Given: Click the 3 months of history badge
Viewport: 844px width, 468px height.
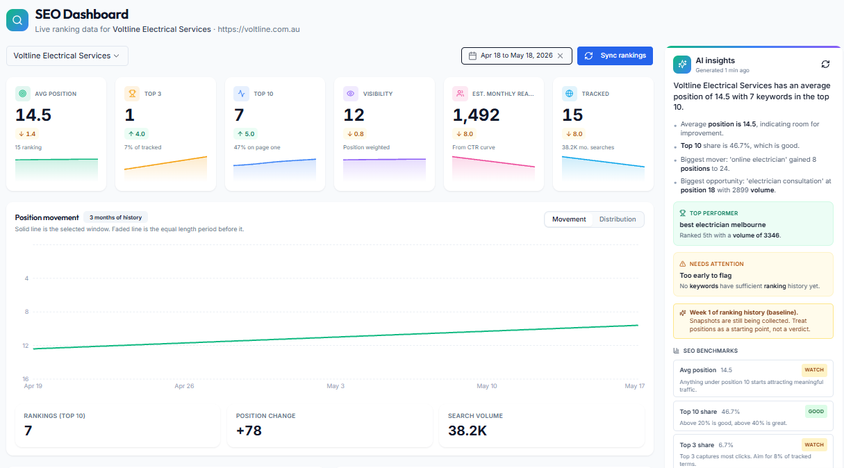Looking at the screenshot, I should tap(115, 217).
